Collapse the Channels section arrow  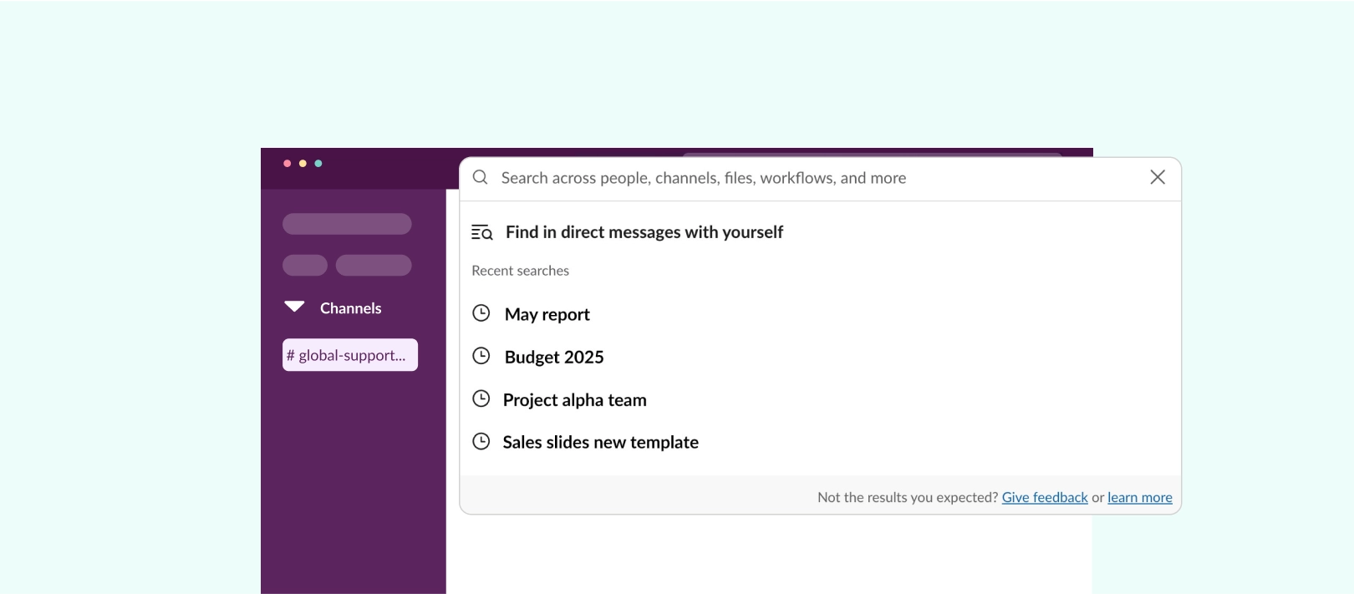point(294,307)
